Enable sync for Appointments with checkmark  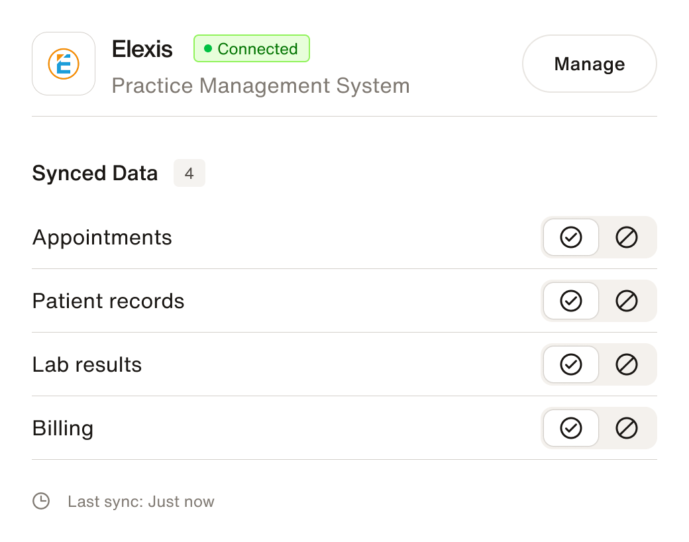point(570,237)
